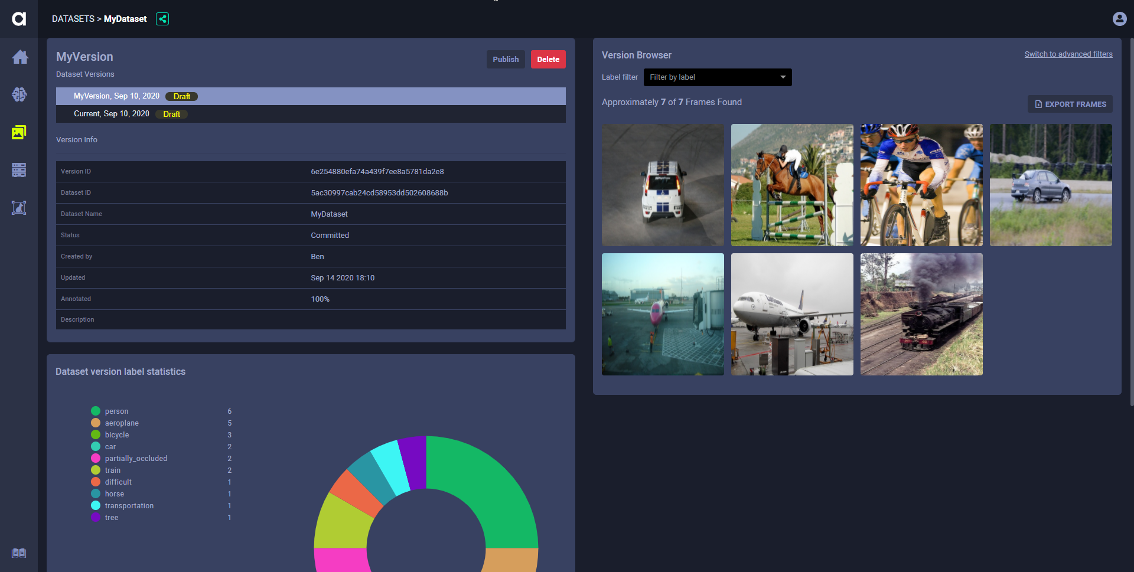Image resolution: width=1134 pixels, height=572 pixels.
Task: Open the annotation tool sidebar icon
Action: [x=19, y=208]
